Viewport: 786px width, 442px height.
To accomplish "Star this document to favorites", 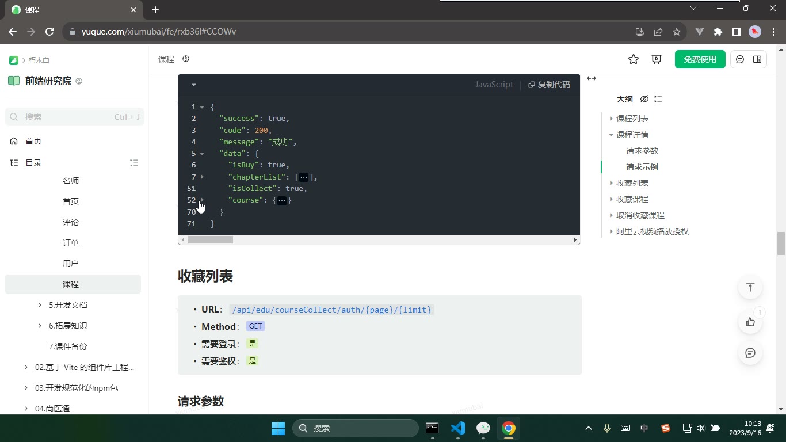I will tap(634, 59).
